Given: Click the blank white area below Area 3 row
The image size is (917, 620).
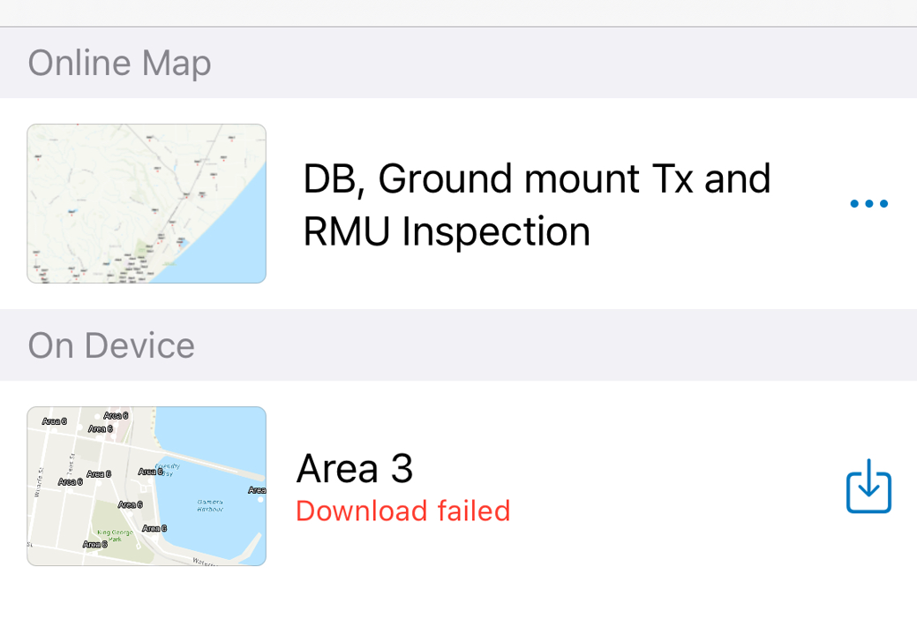Looking at the screenshot, I should coord(459,596).
